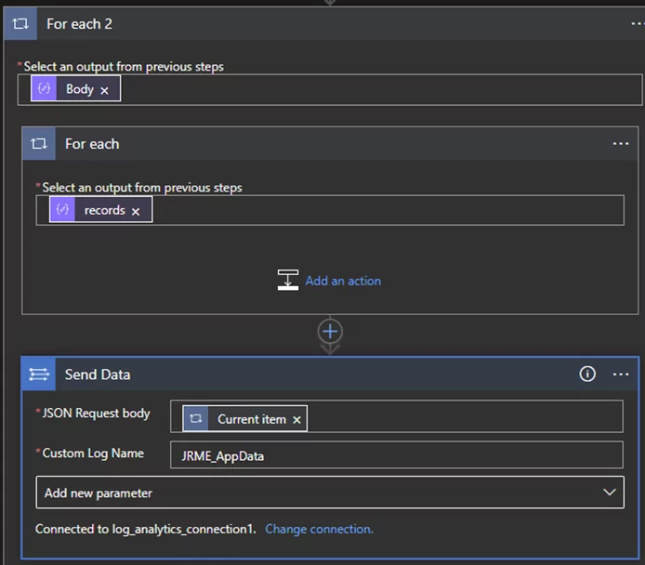This screenshot has height=565, width=645.
Task: Click the Current item loop icon
Action: 196,418
